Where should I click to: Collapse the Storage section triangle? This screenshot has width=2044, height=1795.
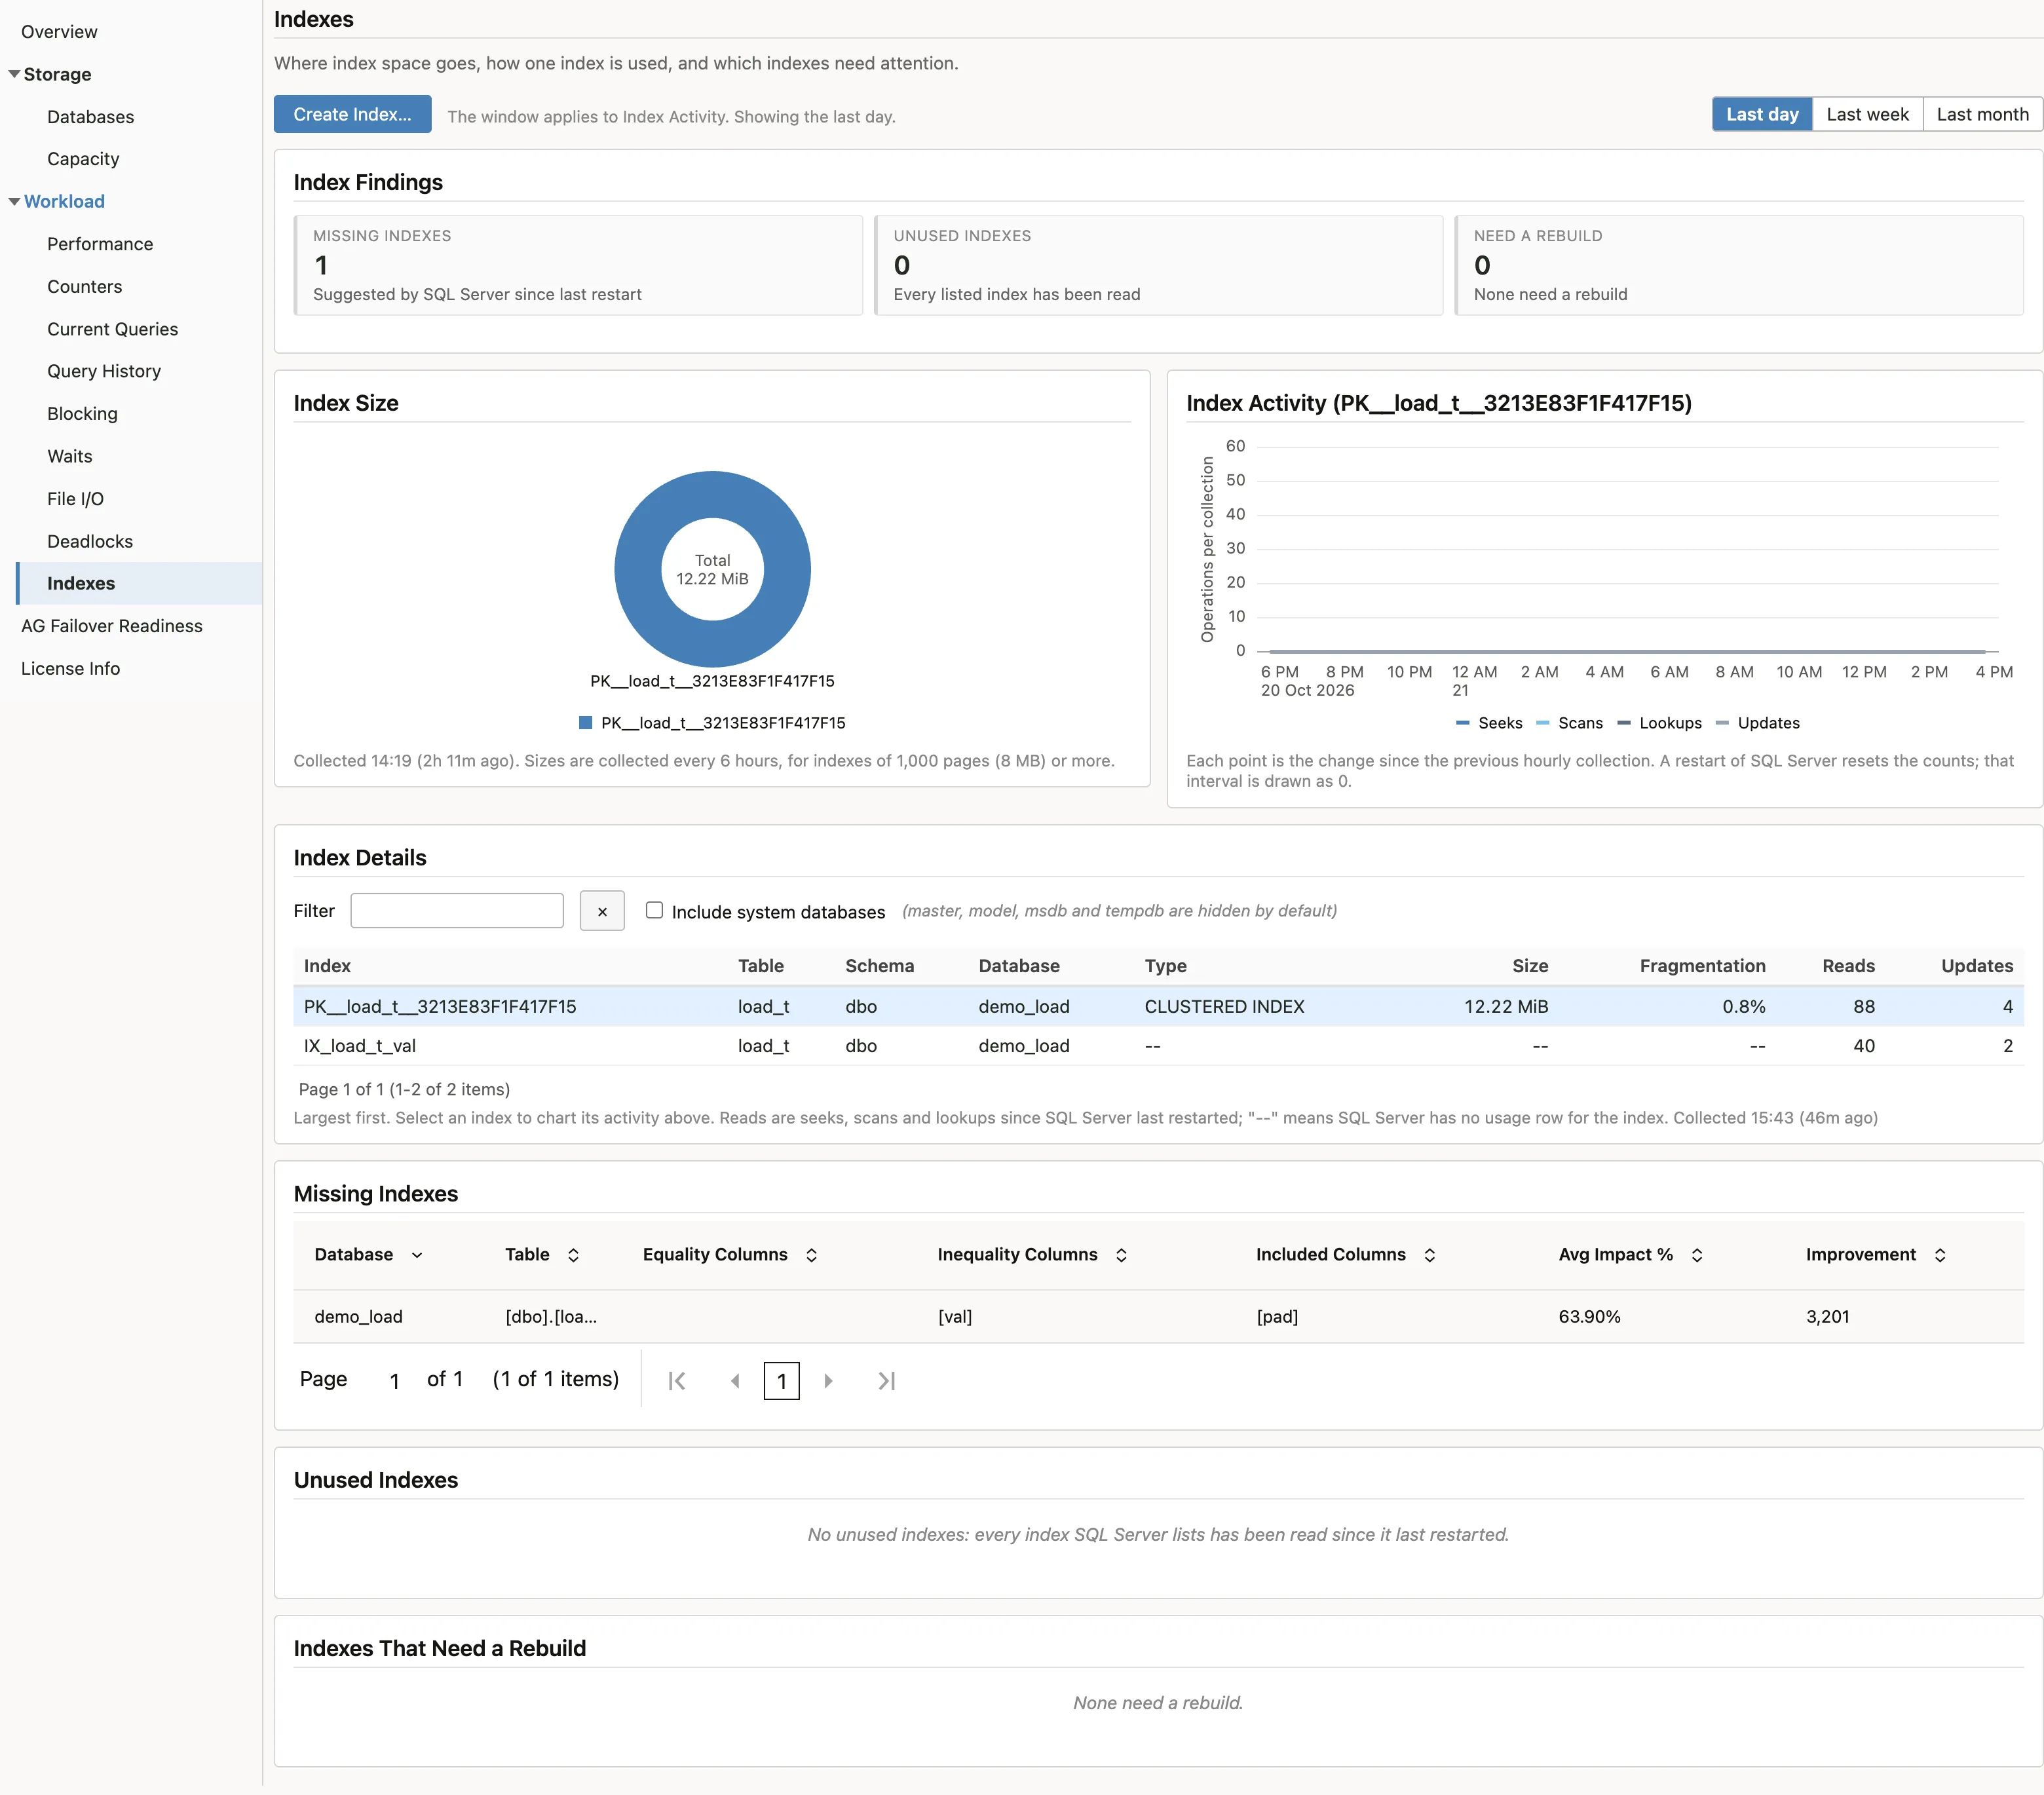[14, 74]
